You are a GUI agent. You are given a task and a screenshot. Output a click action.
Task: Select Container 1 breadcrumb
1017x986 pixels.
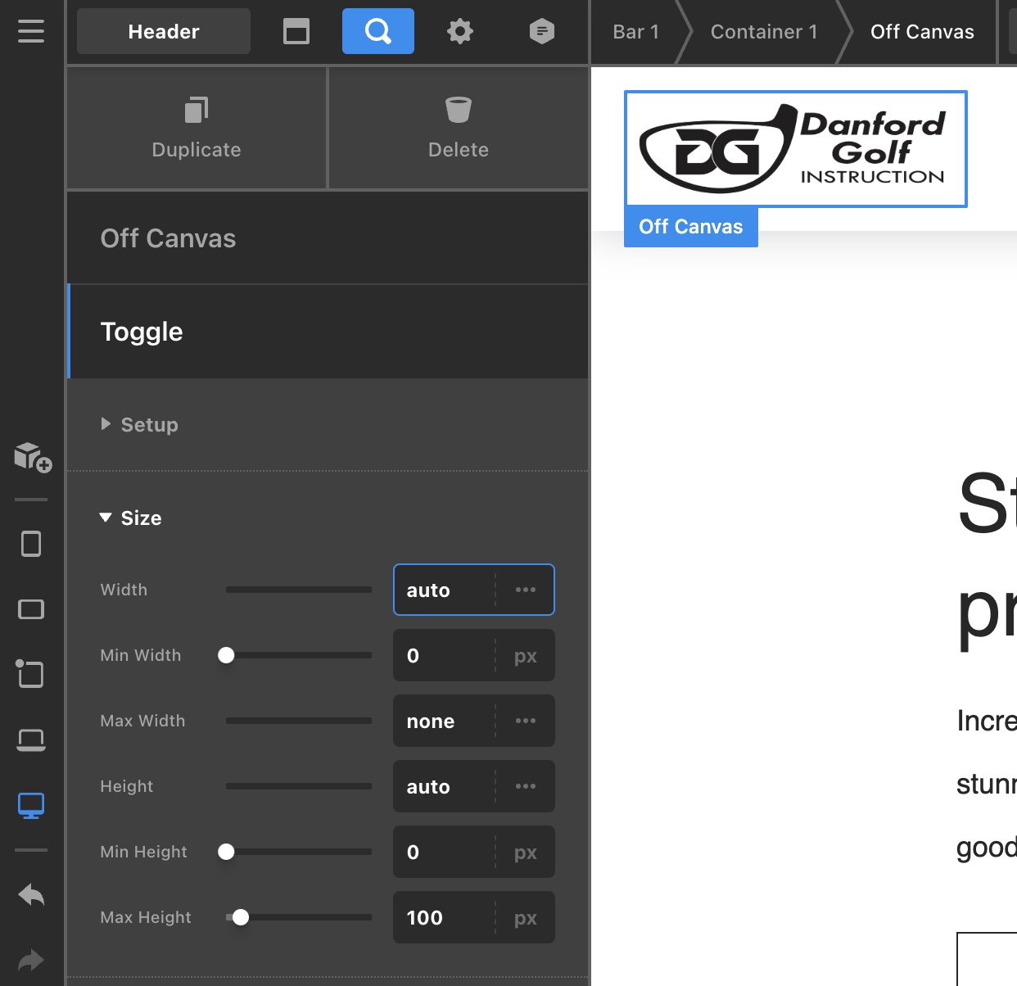[763, 31]
